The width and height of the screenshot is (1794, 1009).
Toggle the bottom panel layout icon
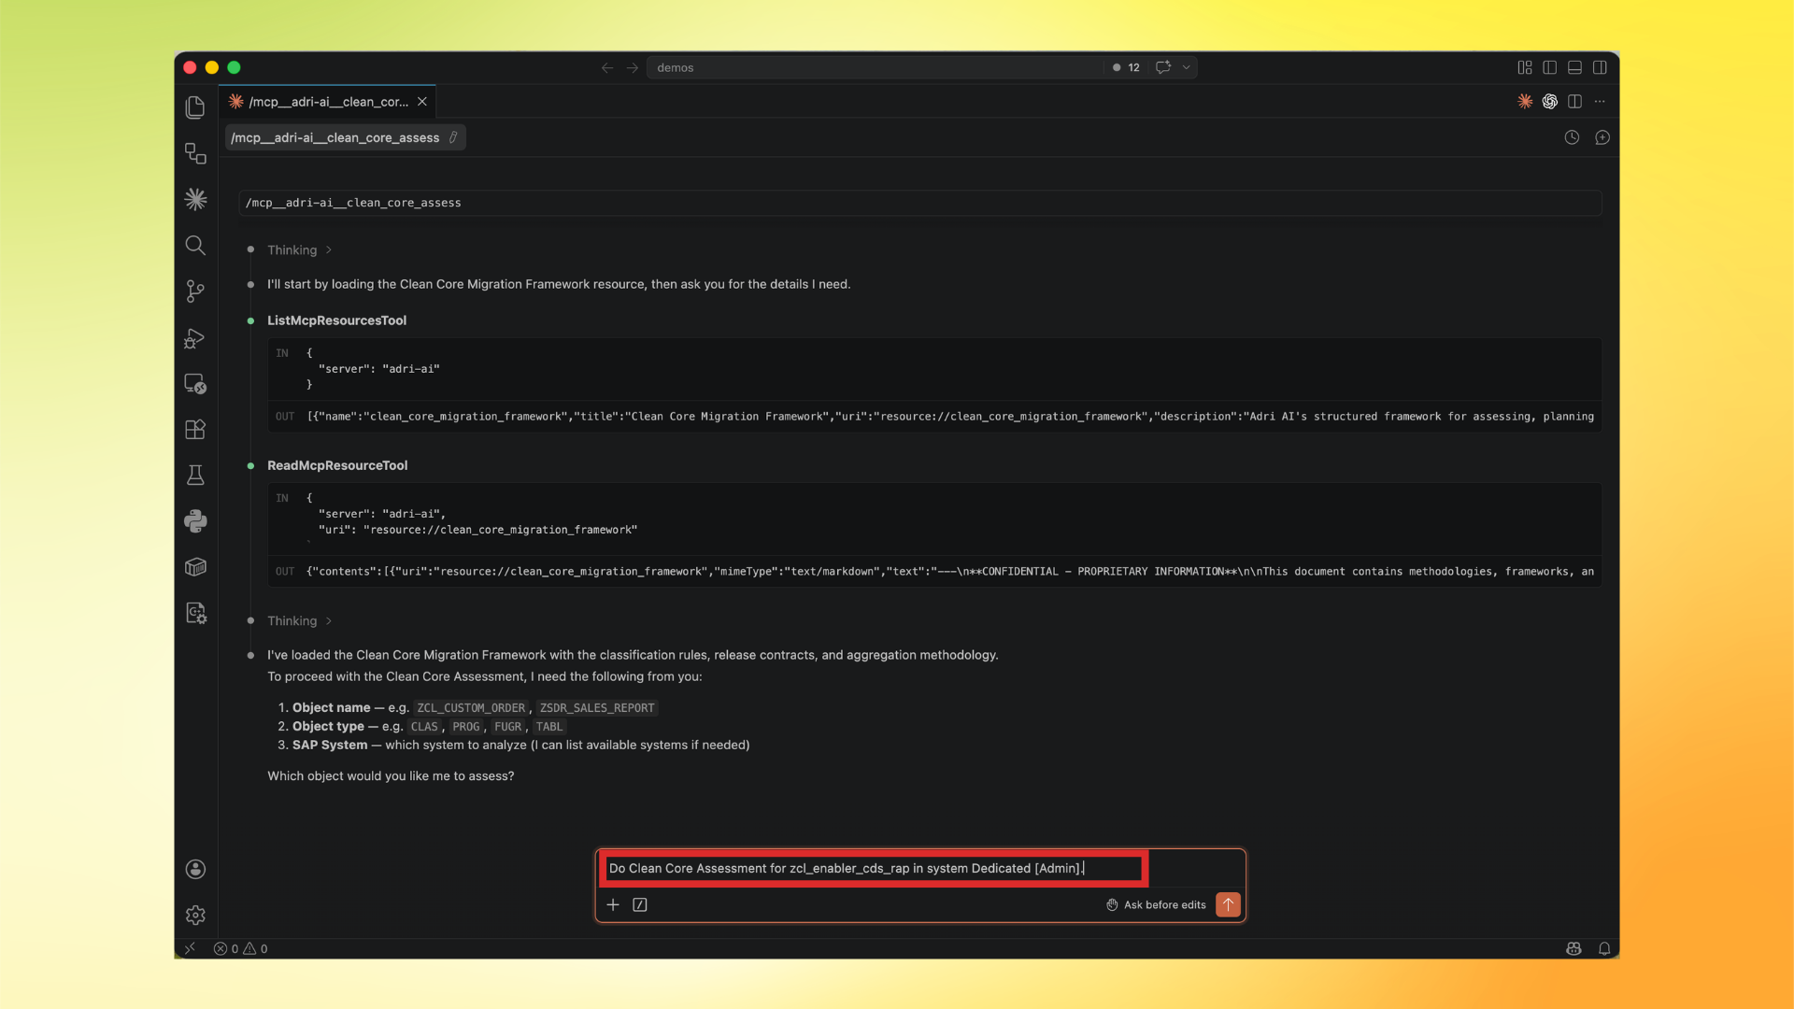[x=1574, y=67]
